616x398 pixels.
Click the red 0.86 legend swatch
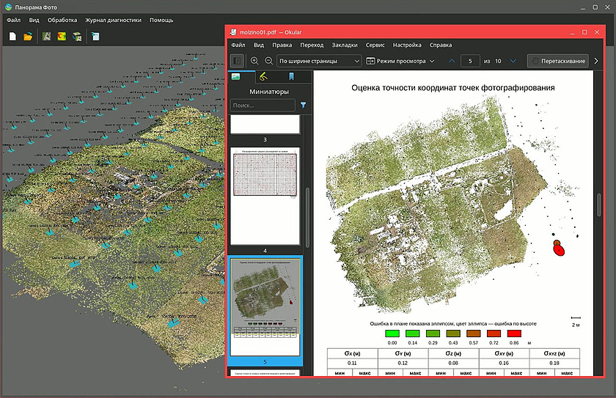pyautogui.click(x=514, y=333)
